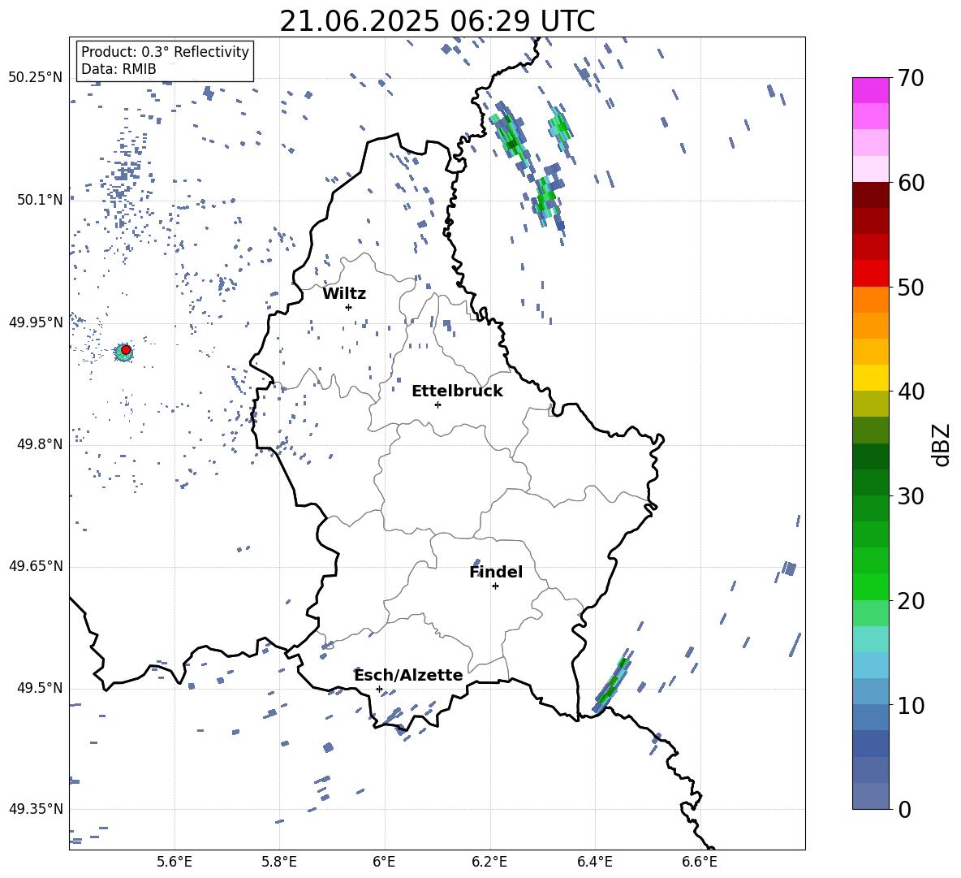Click the colorbar value 50

pyautogui.click(x=911, y=287)
